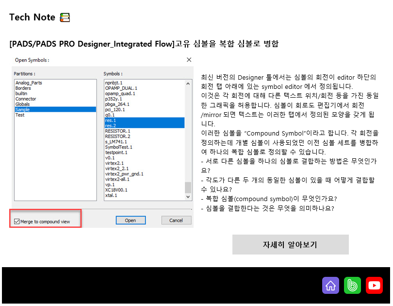Toggle Merge to compound view checkbox

(17, 221)
